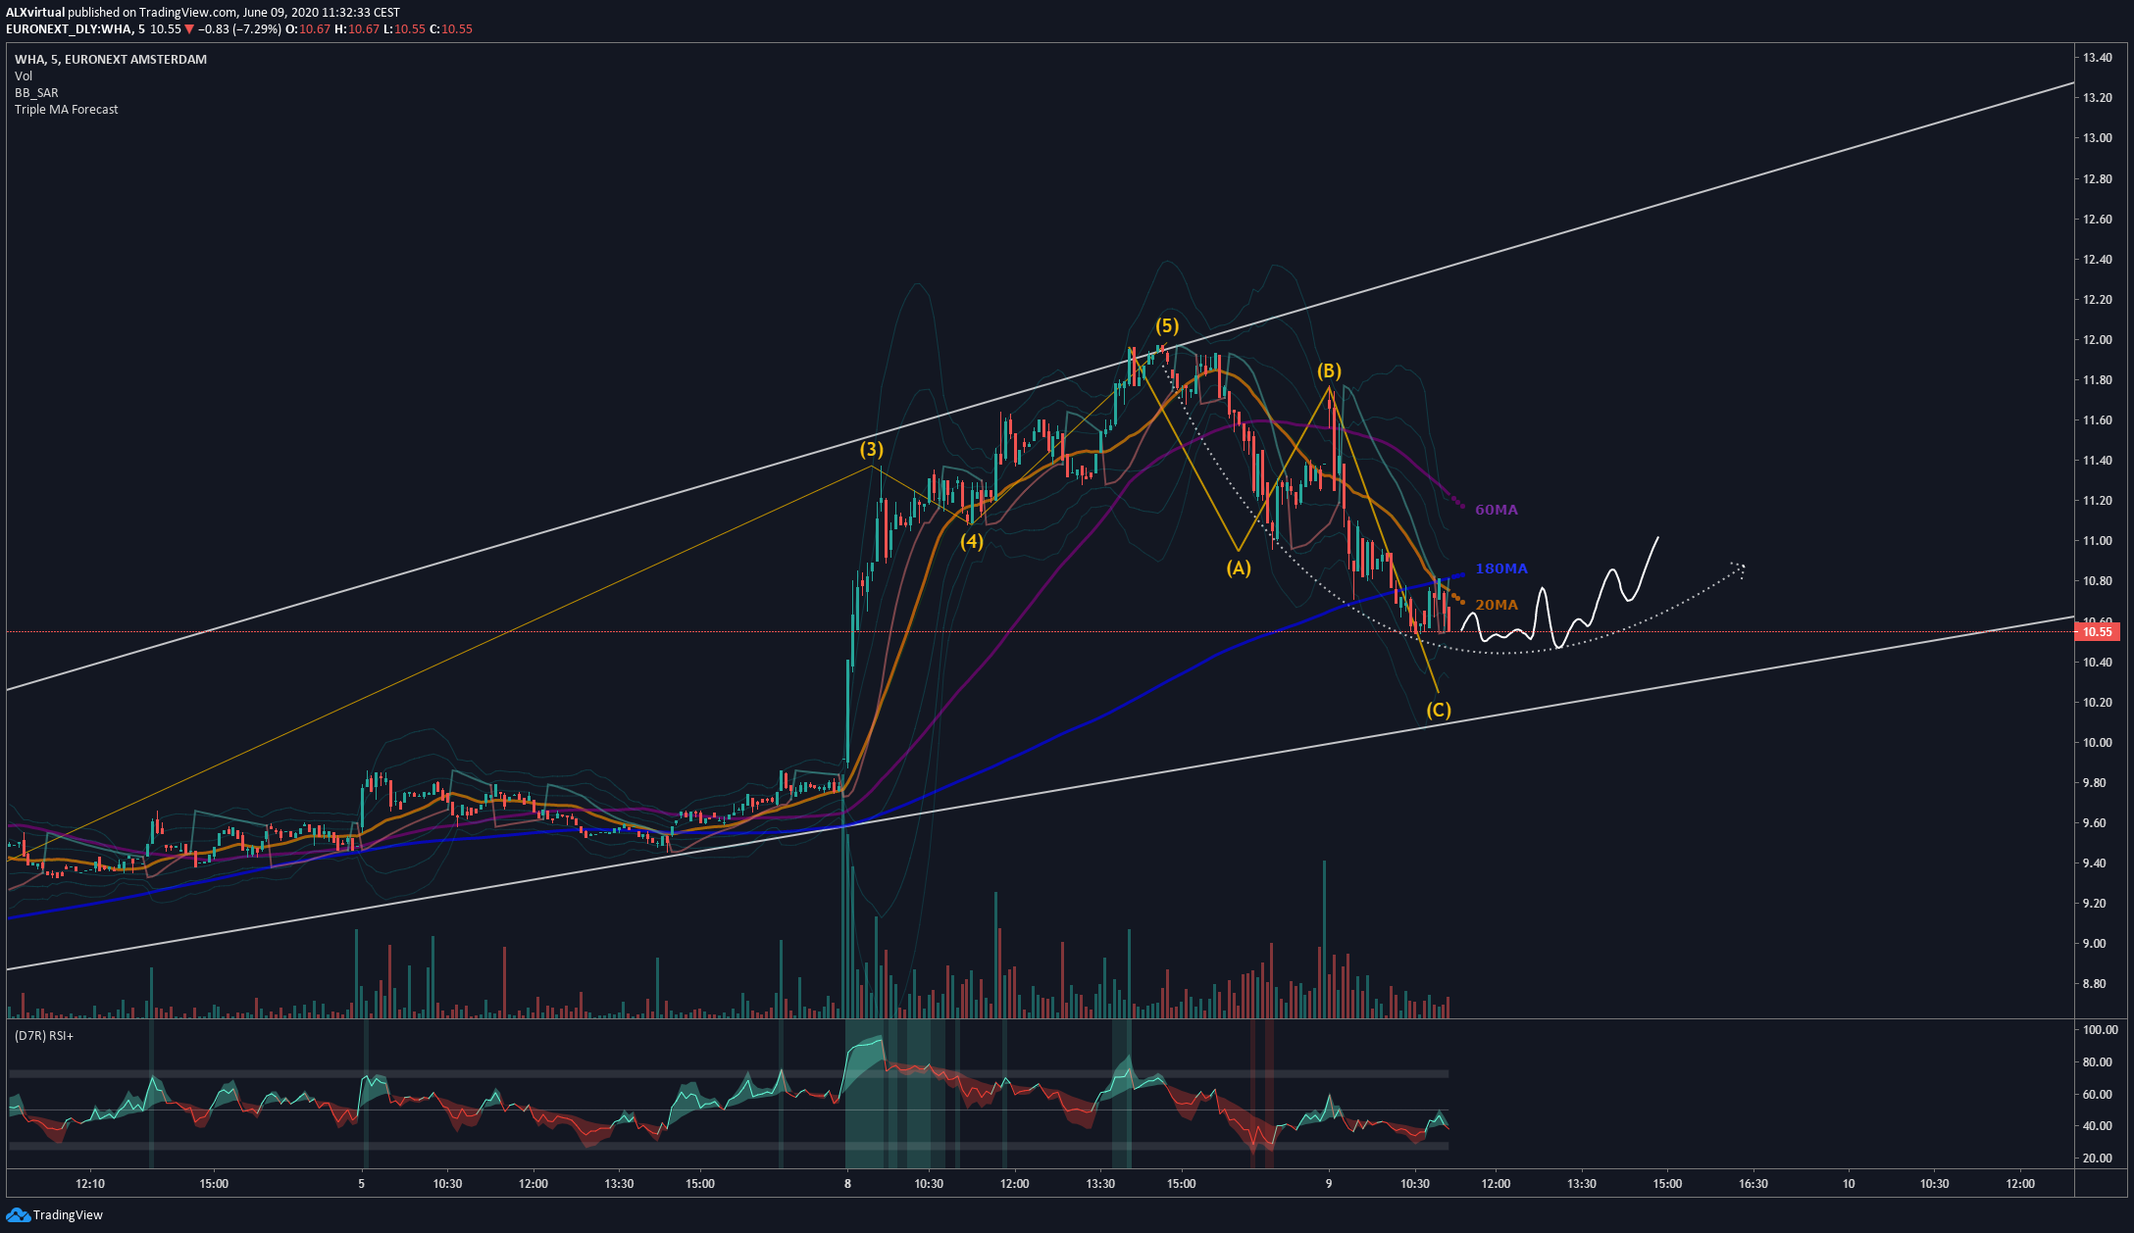Screen dimensions: 2134x1233
Task: Select the Vol indicator label
Action: [x=24, y=75]
